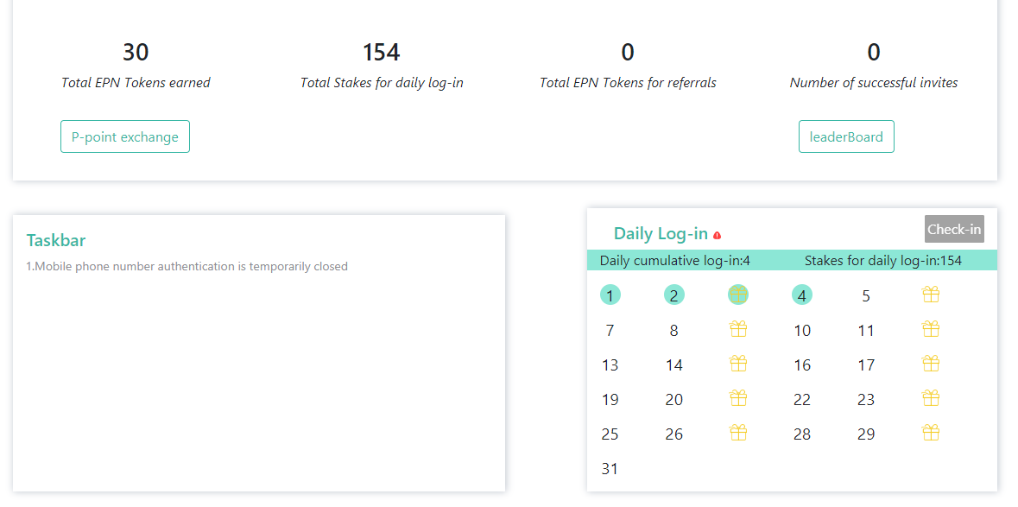
Task: Click the gift icon for day 18
Action: [x=931, y=364]
